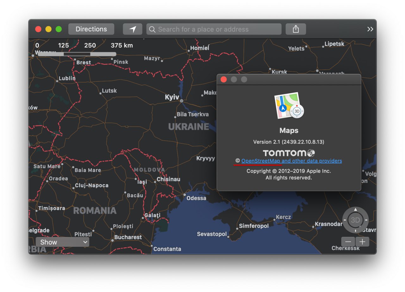The image size is (405, 292).
Task: Select the Pinsk city label
Action: (x=121, y=62)
